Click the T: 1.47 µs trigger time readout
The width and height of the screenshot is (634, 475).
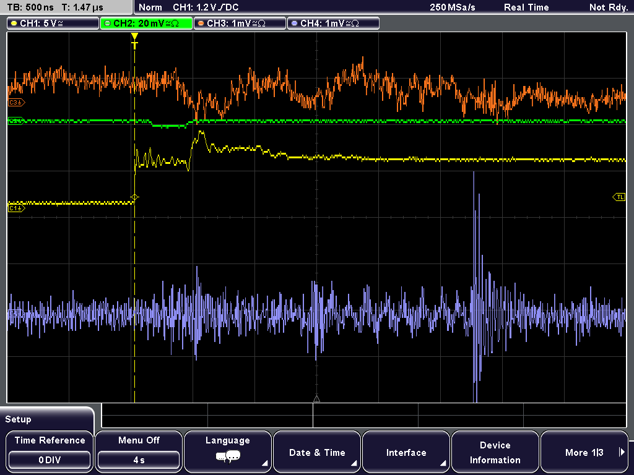coord(82,7)
